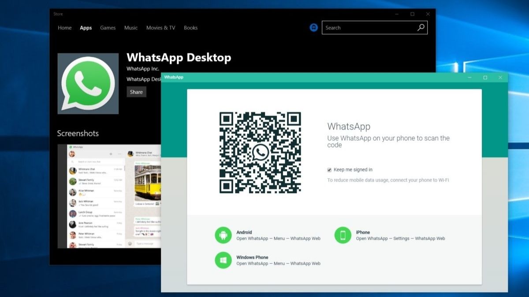Click the Share button for WhatsApp Desktop
This screenshot has height=297, width=529.
(136, 92)
